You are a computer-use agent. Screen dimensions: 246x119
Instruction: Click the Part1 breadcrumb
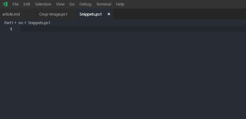(x=9, y=23)
